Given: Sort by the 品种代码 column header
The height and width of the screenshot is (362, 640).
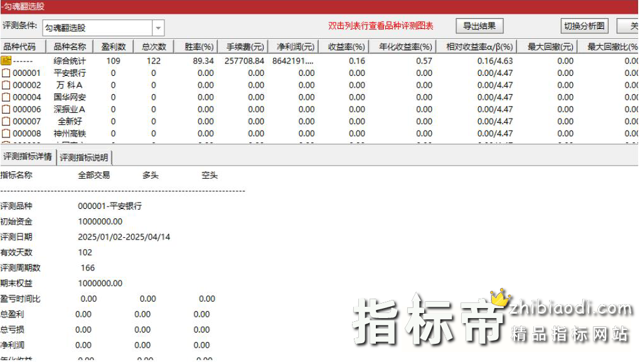Looking at the screenshot, I should coord(20,47).
